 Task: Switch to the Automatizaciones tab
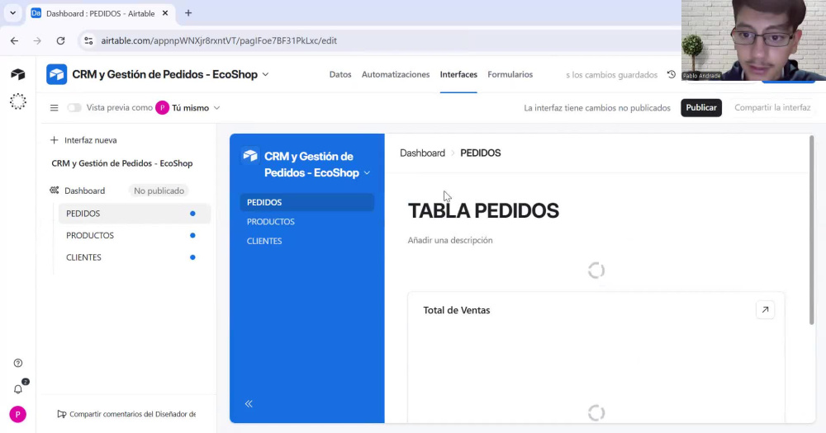tap(396, 75)
